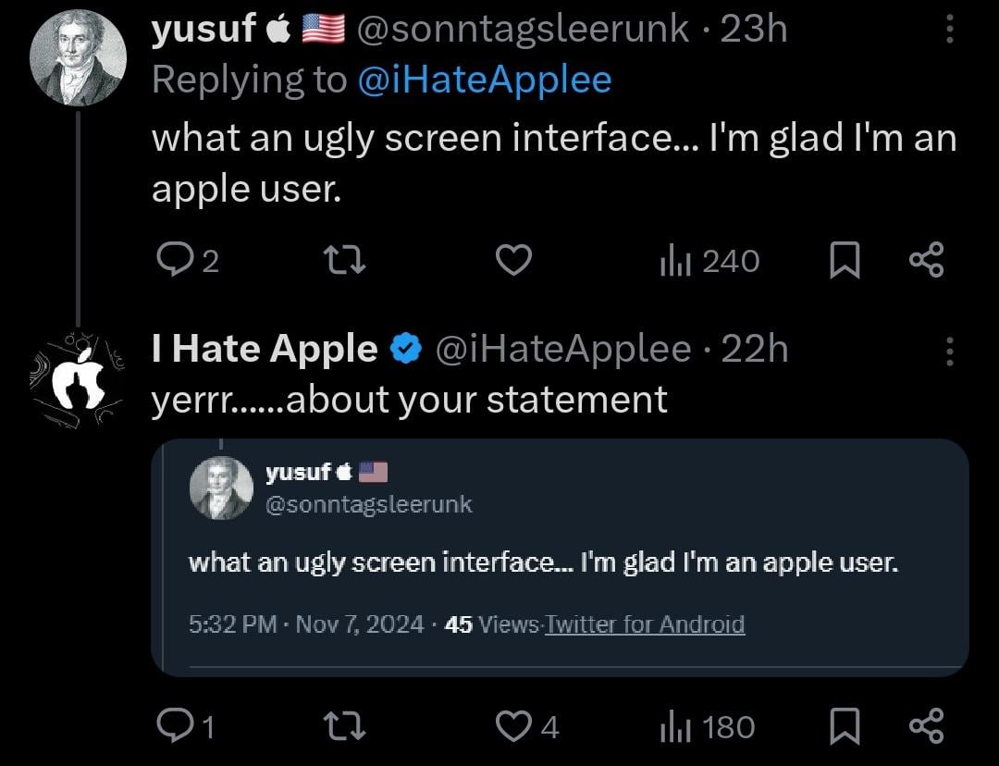The height and width of the screenshot is (766, 999).
Task: Toggle bookmark on I Hate Apple's reply
Action: coord(845,727)
